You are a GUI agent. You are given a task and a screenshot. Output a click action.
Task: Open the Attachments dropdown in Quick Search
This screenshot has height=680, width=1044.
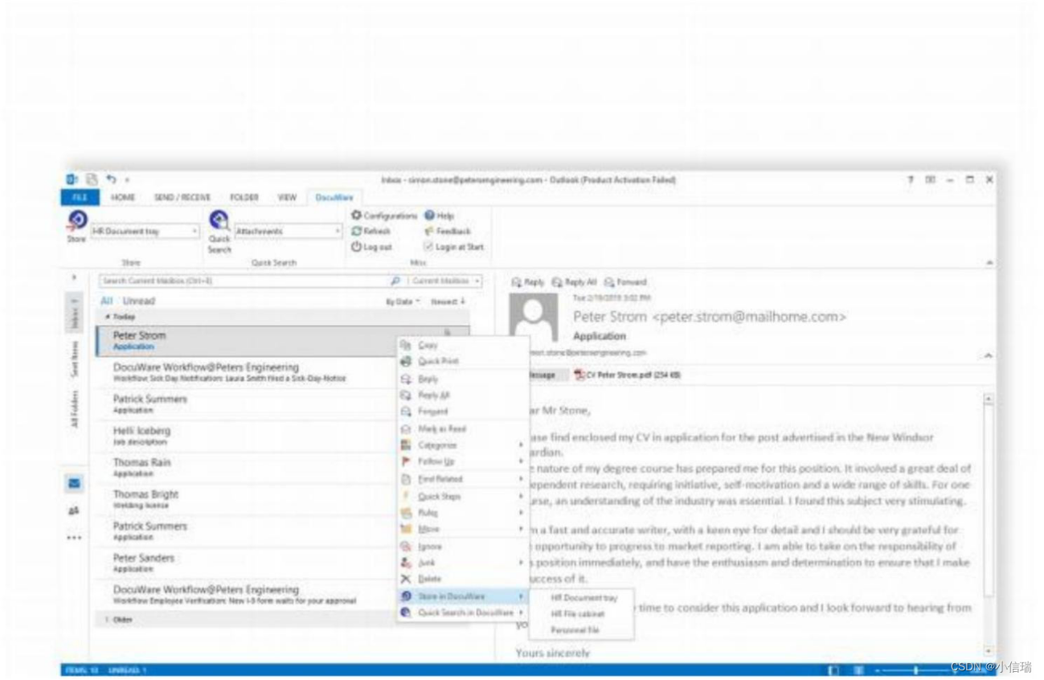338,231
